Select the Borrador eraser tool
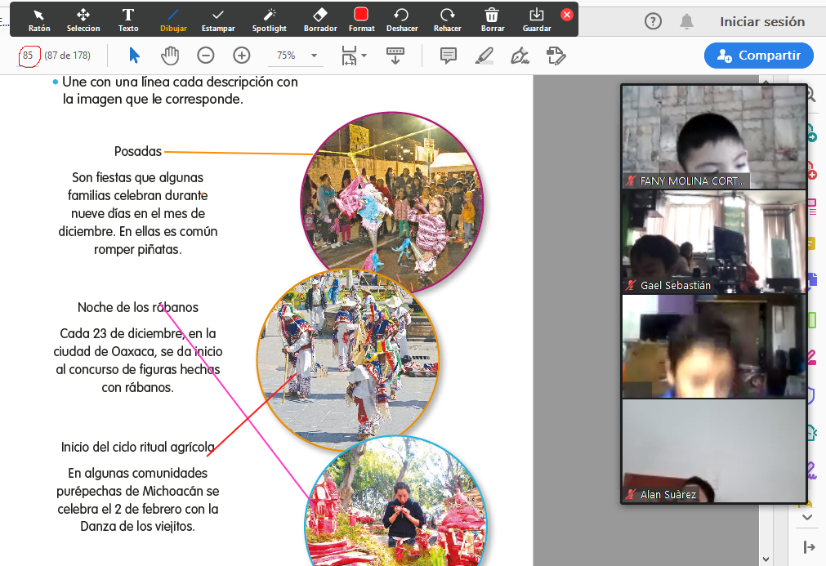Image resolution: width=826 pixels, height=566 pixels. [x=319, y=20]
